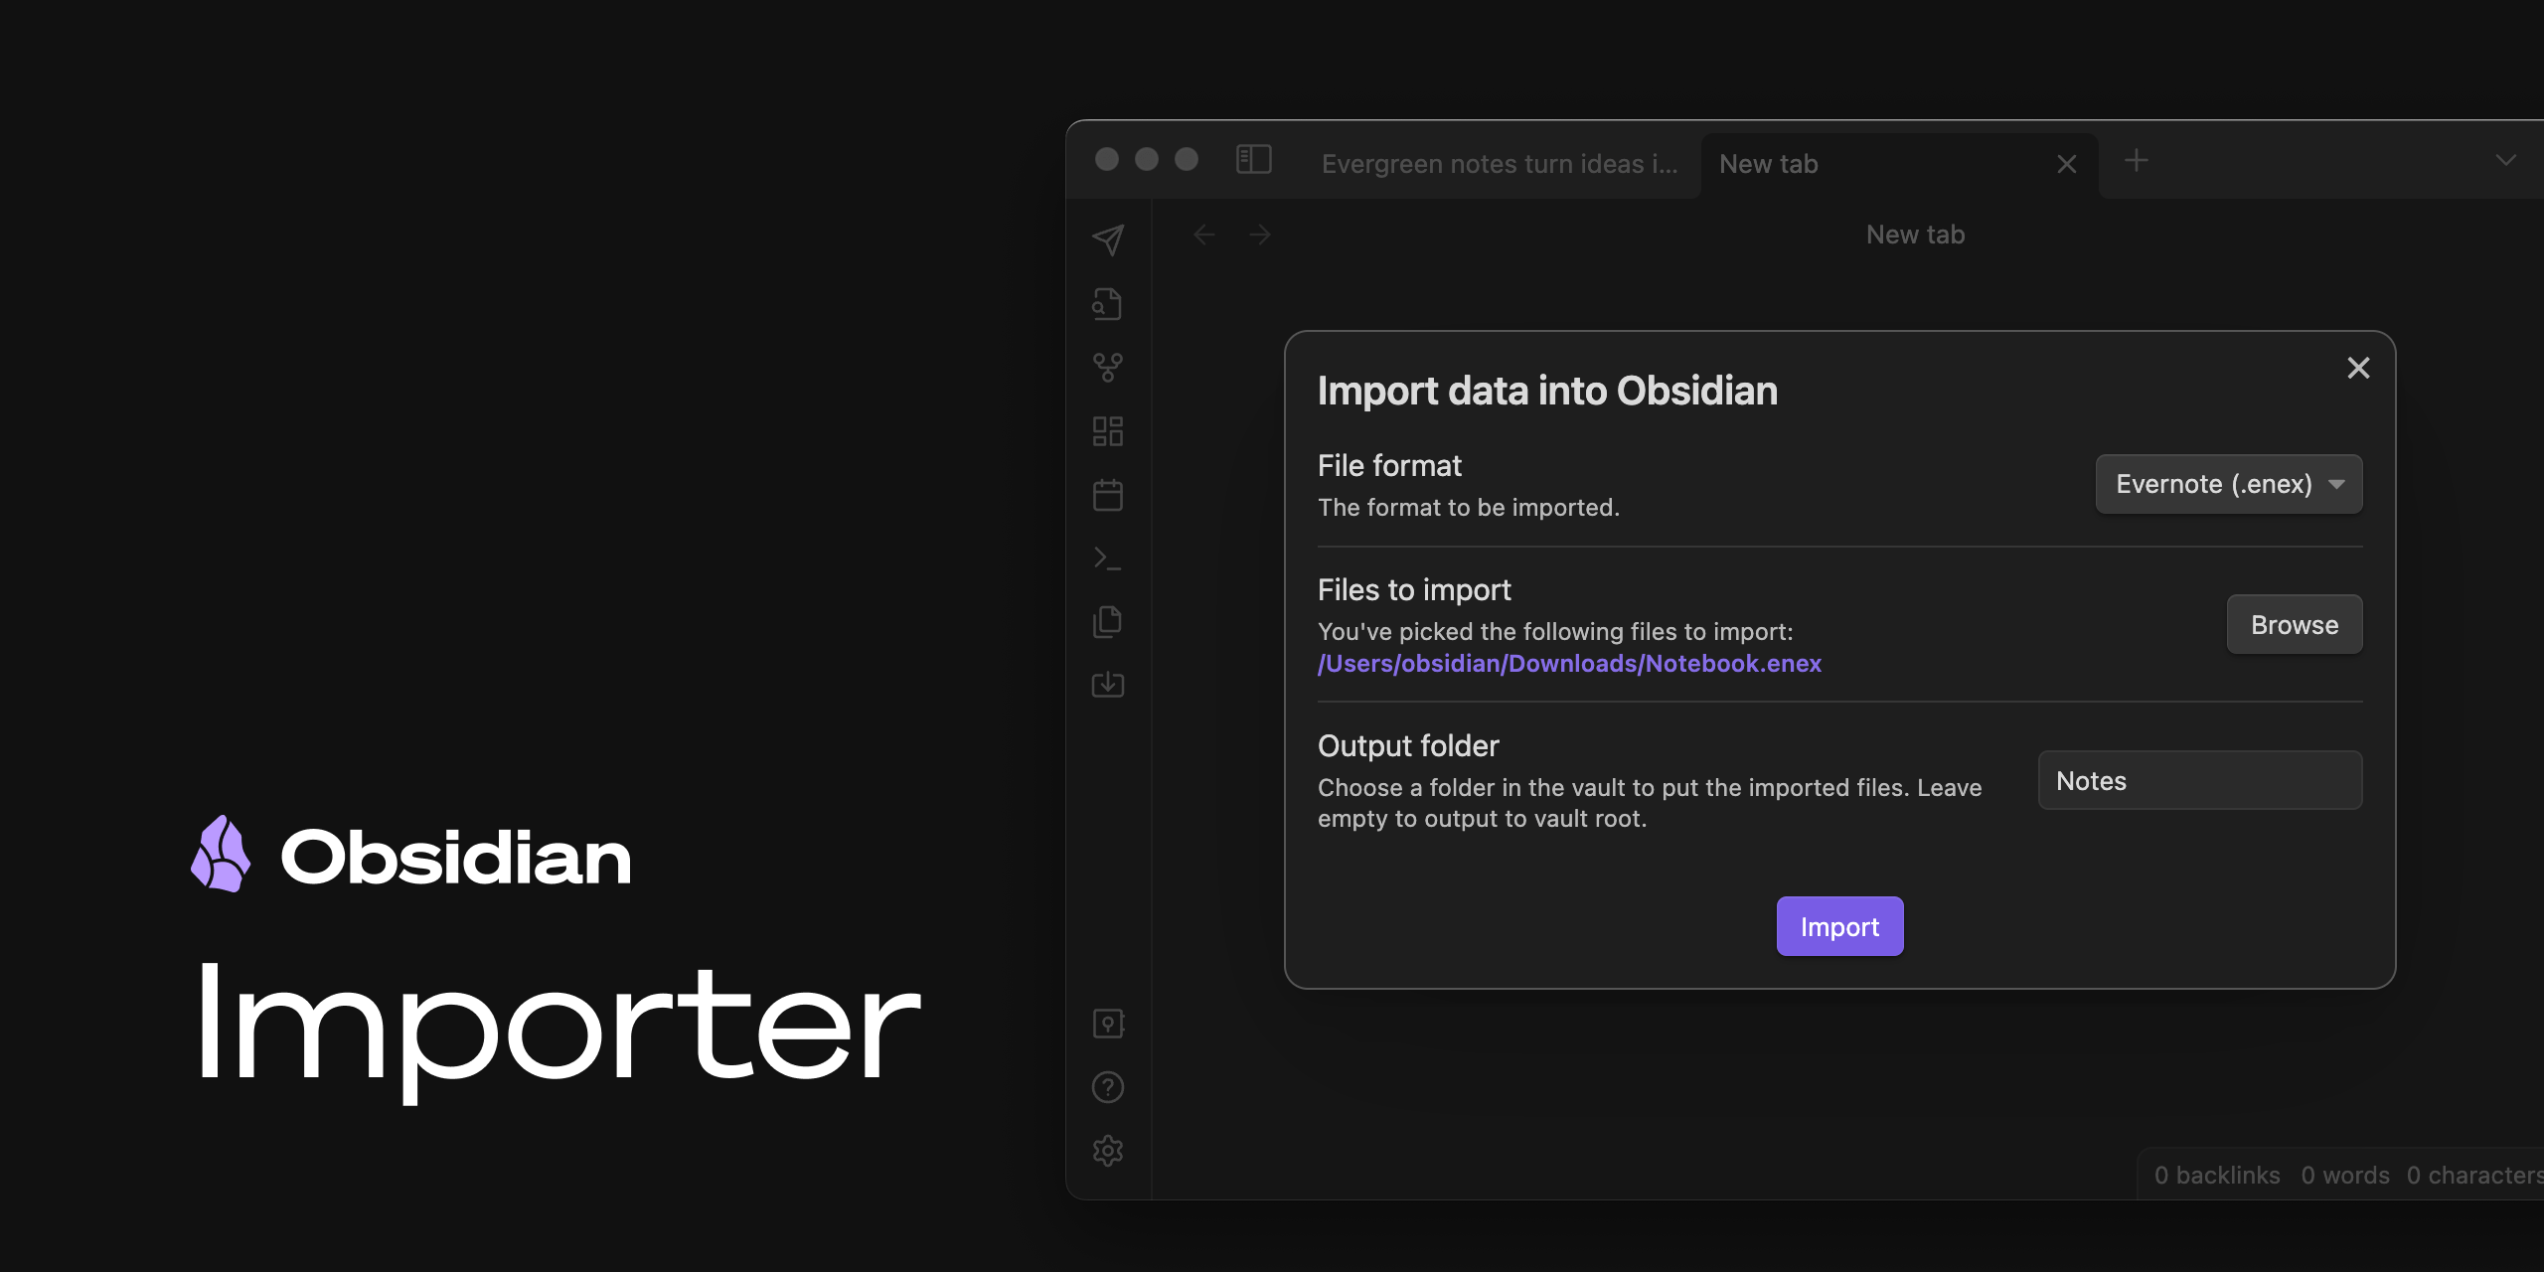Expand the Output folder dropdown field
Viewport: 2544px width, 1272px height.
[2198, 779]
